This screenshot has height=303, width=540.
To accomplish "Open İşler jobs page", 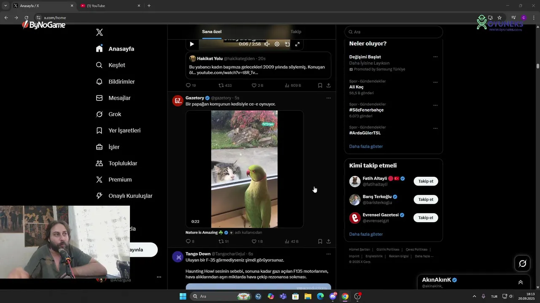I will click(108, 147).
